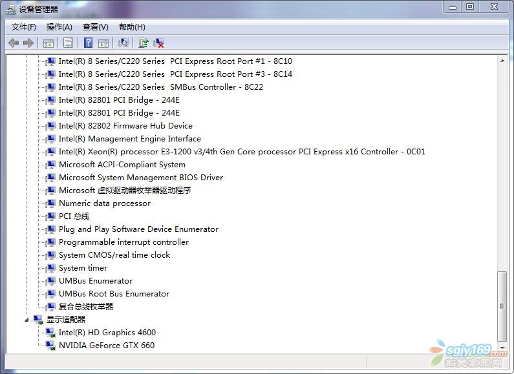Close the 设备管理器 window

coord(495,6)
